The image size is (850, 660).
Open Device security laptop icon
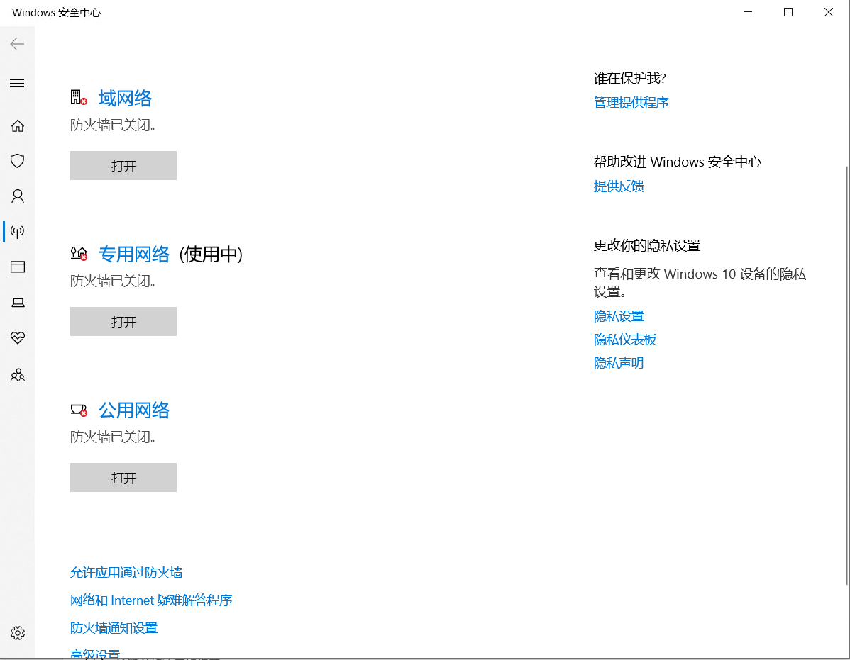(x=17, y=303)
